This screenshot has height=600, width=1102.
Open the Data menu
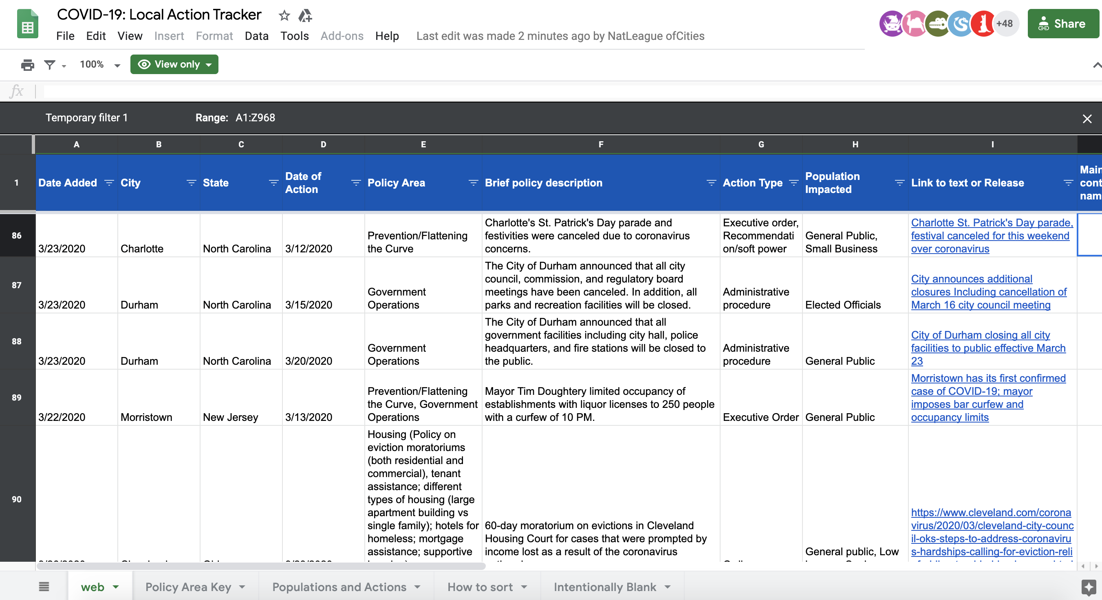click(x=257, y=36)
